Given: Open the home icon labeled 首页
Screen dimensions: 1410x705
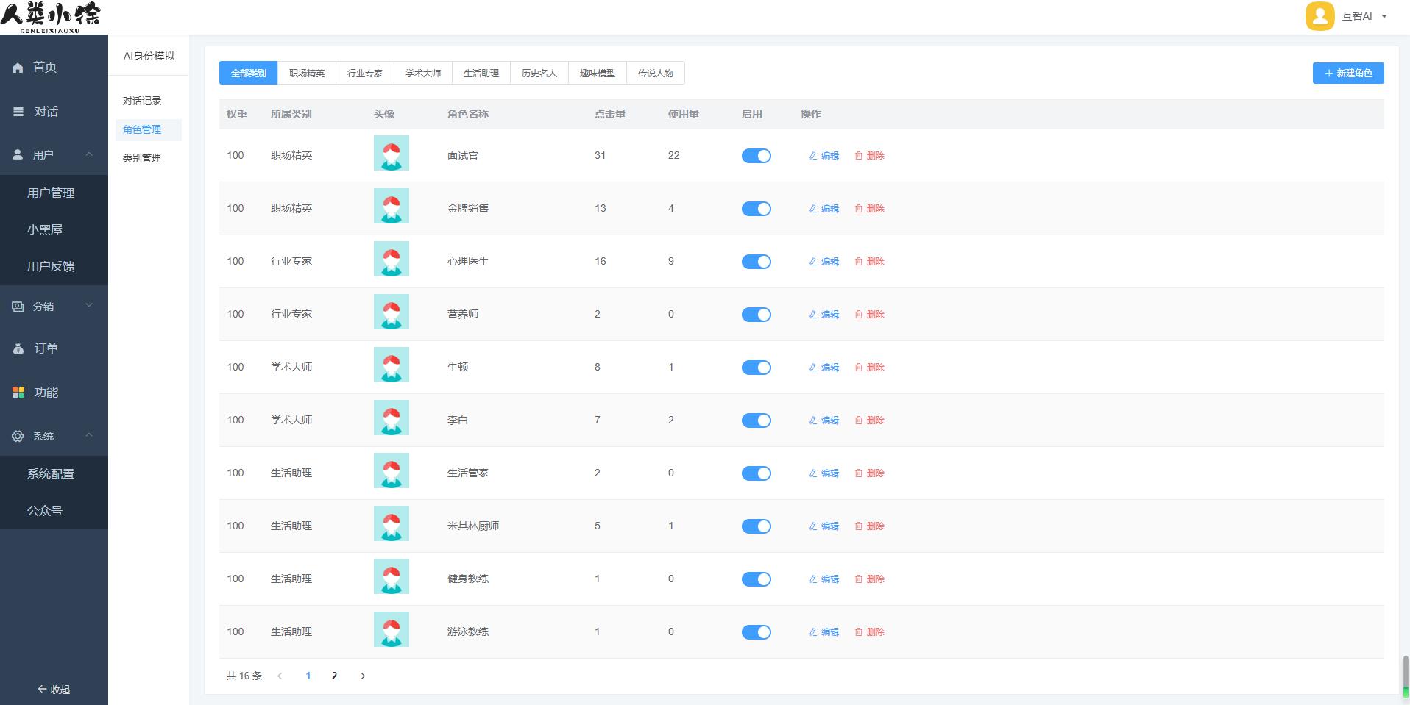Looking at the screenshot, I should [x=18, y=68].
